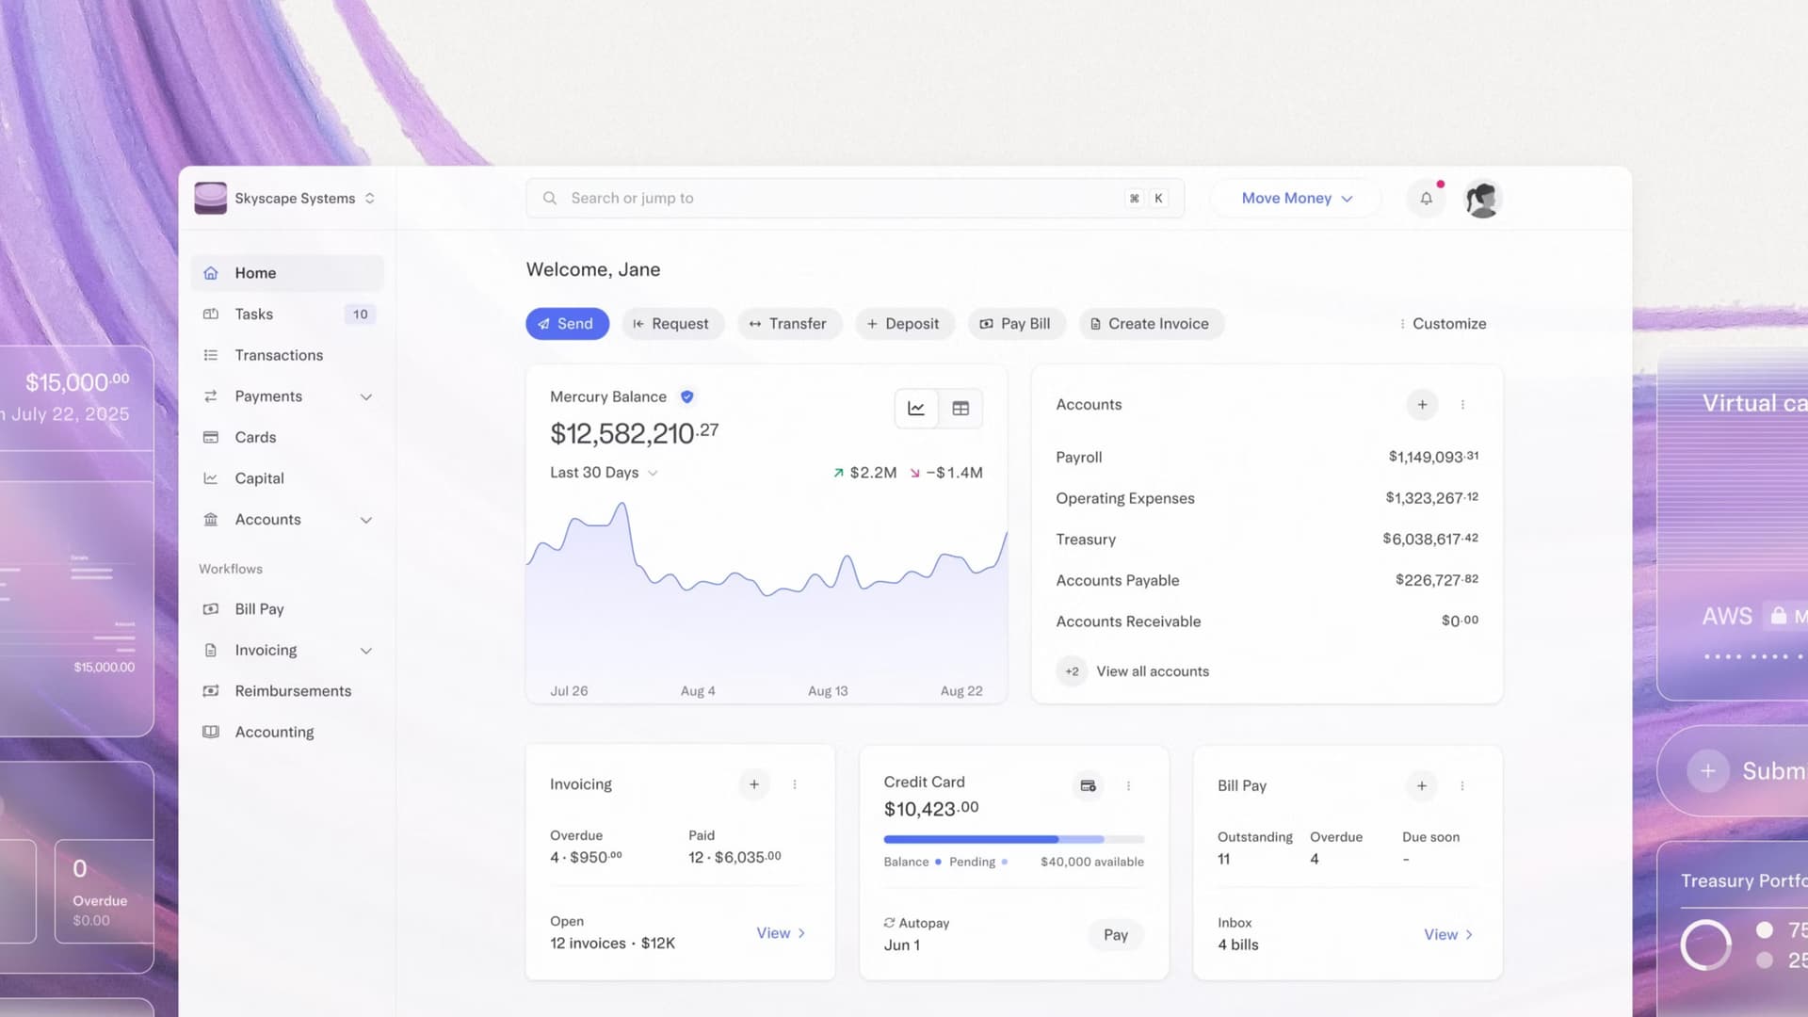Add a bill with Bill Pay plus icon
Screen dimensions: 1808x1017
[x=1421, y=785]
